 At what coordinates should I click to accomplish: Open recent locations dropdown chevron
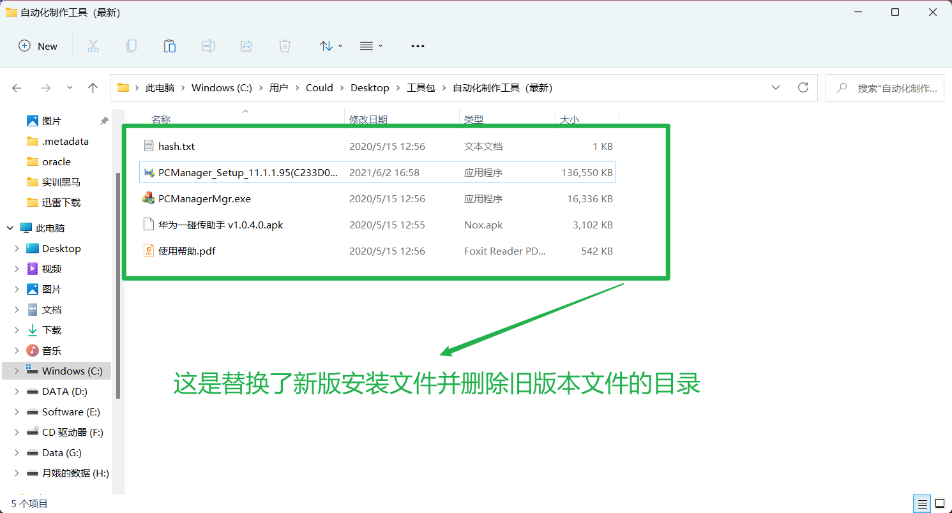[70, 88]
